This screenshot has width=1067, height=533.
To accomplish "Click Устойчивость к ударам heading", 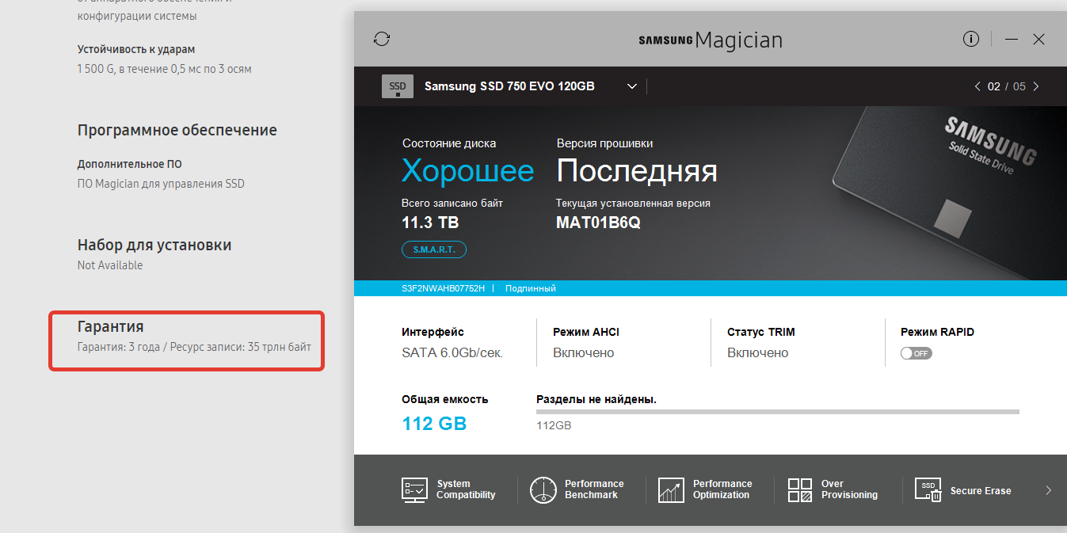I will [136, 49].
